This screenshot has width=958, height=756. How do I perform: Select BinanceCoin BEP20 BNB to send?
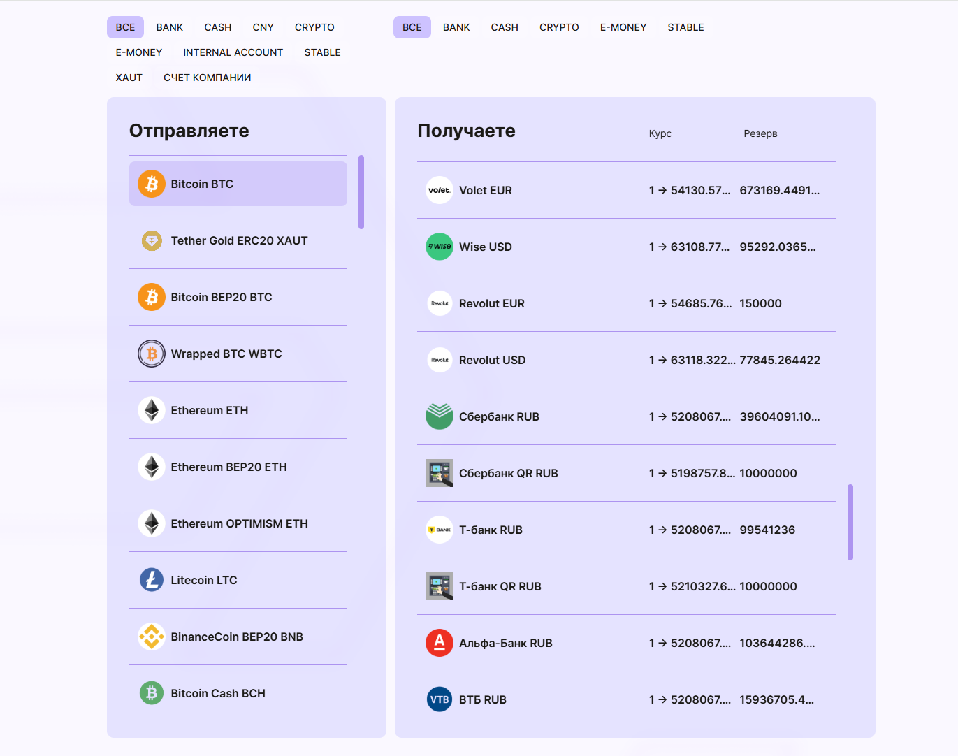tap(238, 637)
